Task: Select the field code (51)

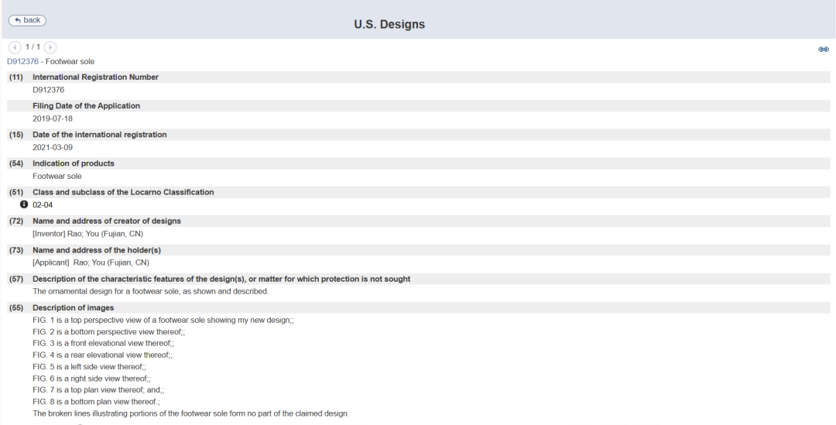Action: tap(16, 192)
